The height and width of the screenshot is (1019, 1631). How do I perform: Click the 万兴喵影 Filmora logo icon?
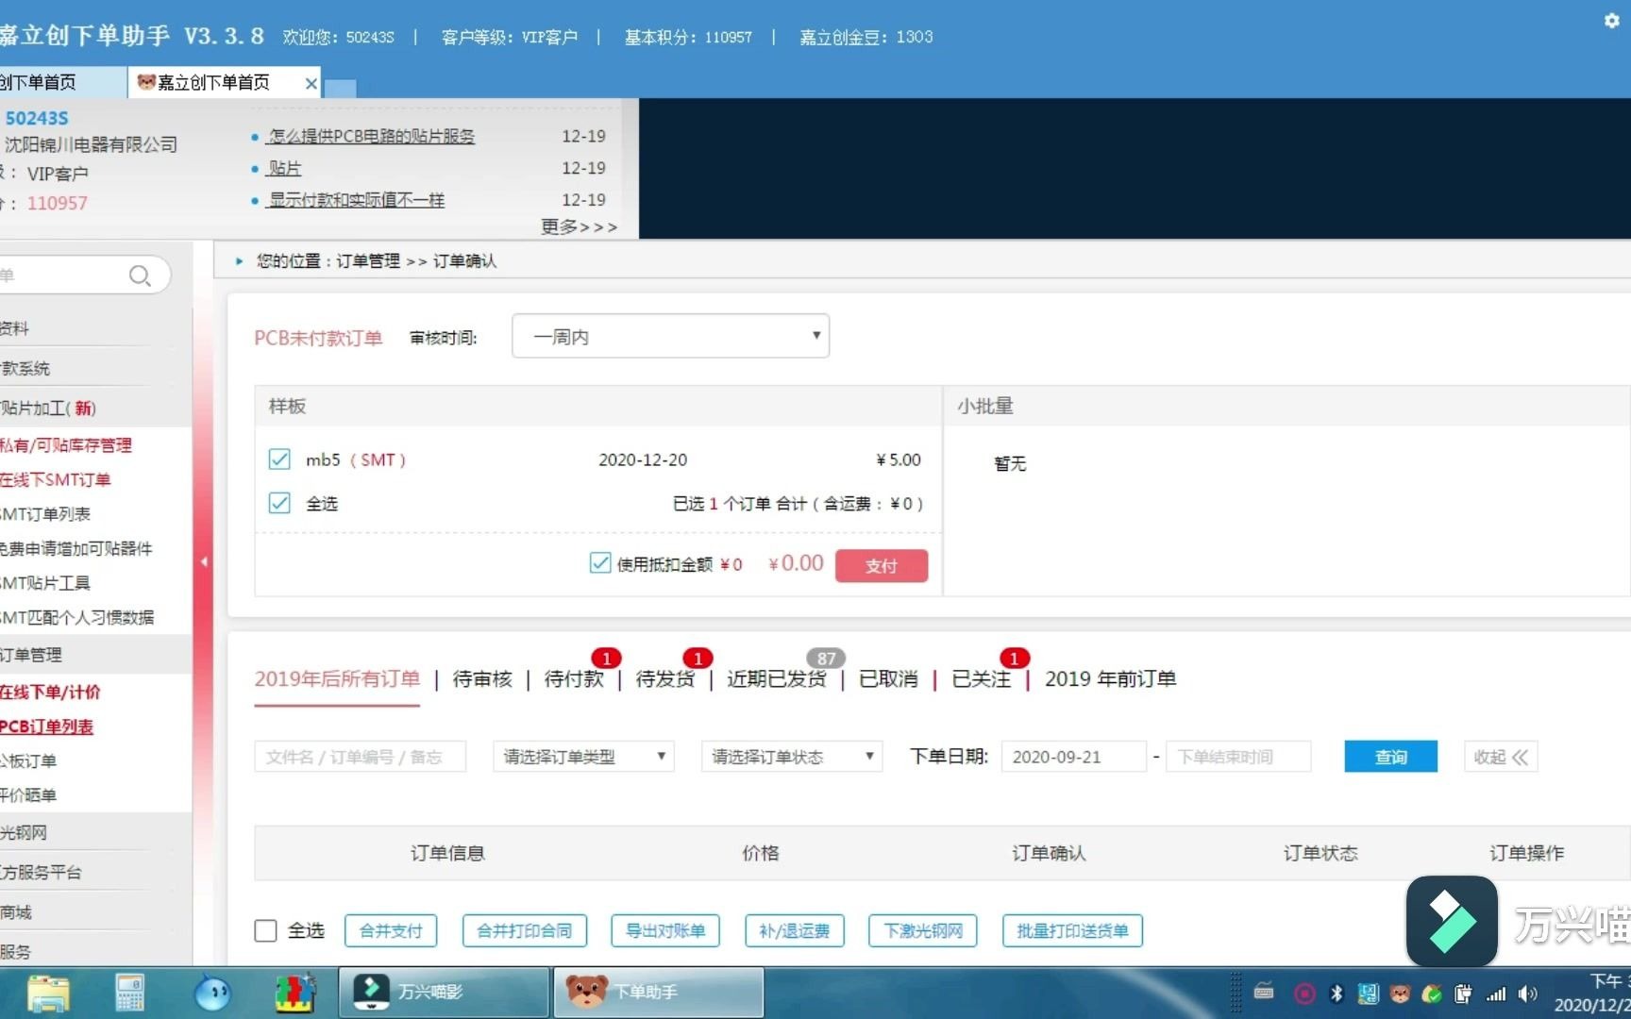click(x=1452, y=921)
